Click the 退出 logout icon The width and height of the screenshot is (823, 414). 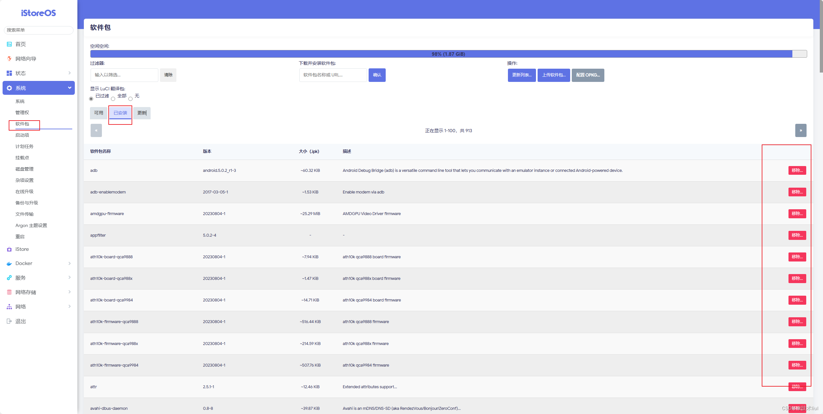[x=9, y=321]
